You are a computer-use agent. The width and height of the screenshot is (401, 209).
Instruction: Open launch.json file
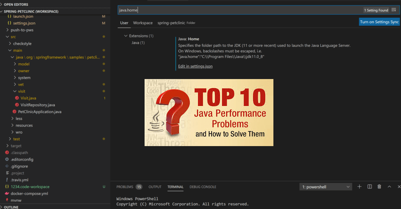pos(23,17)
